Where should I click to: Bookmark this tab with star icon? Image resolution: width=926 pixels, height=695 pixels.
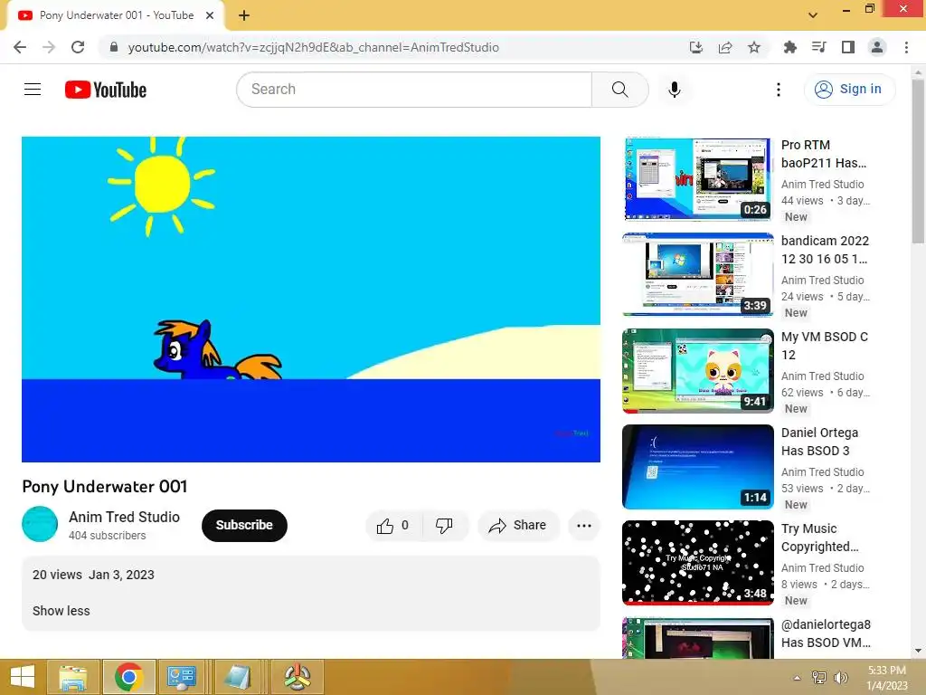click(x=754, y=47)
